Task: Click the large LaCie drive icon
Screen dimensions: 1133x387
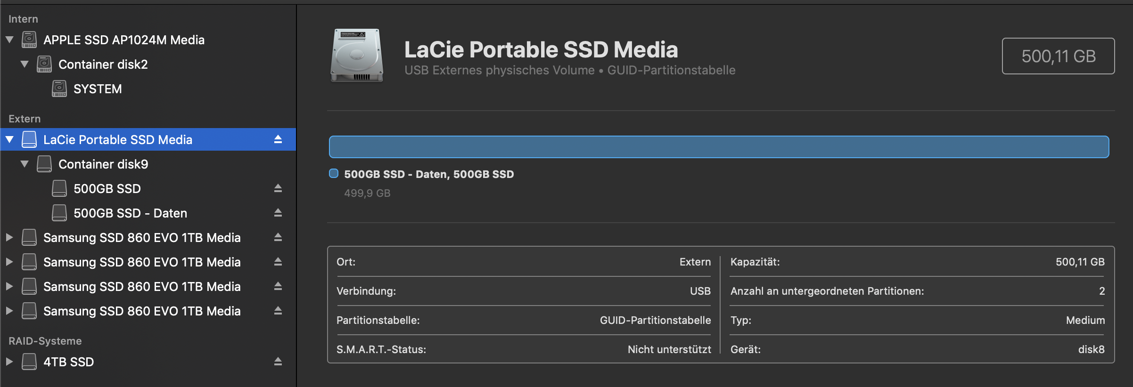Action: point(357,56)
